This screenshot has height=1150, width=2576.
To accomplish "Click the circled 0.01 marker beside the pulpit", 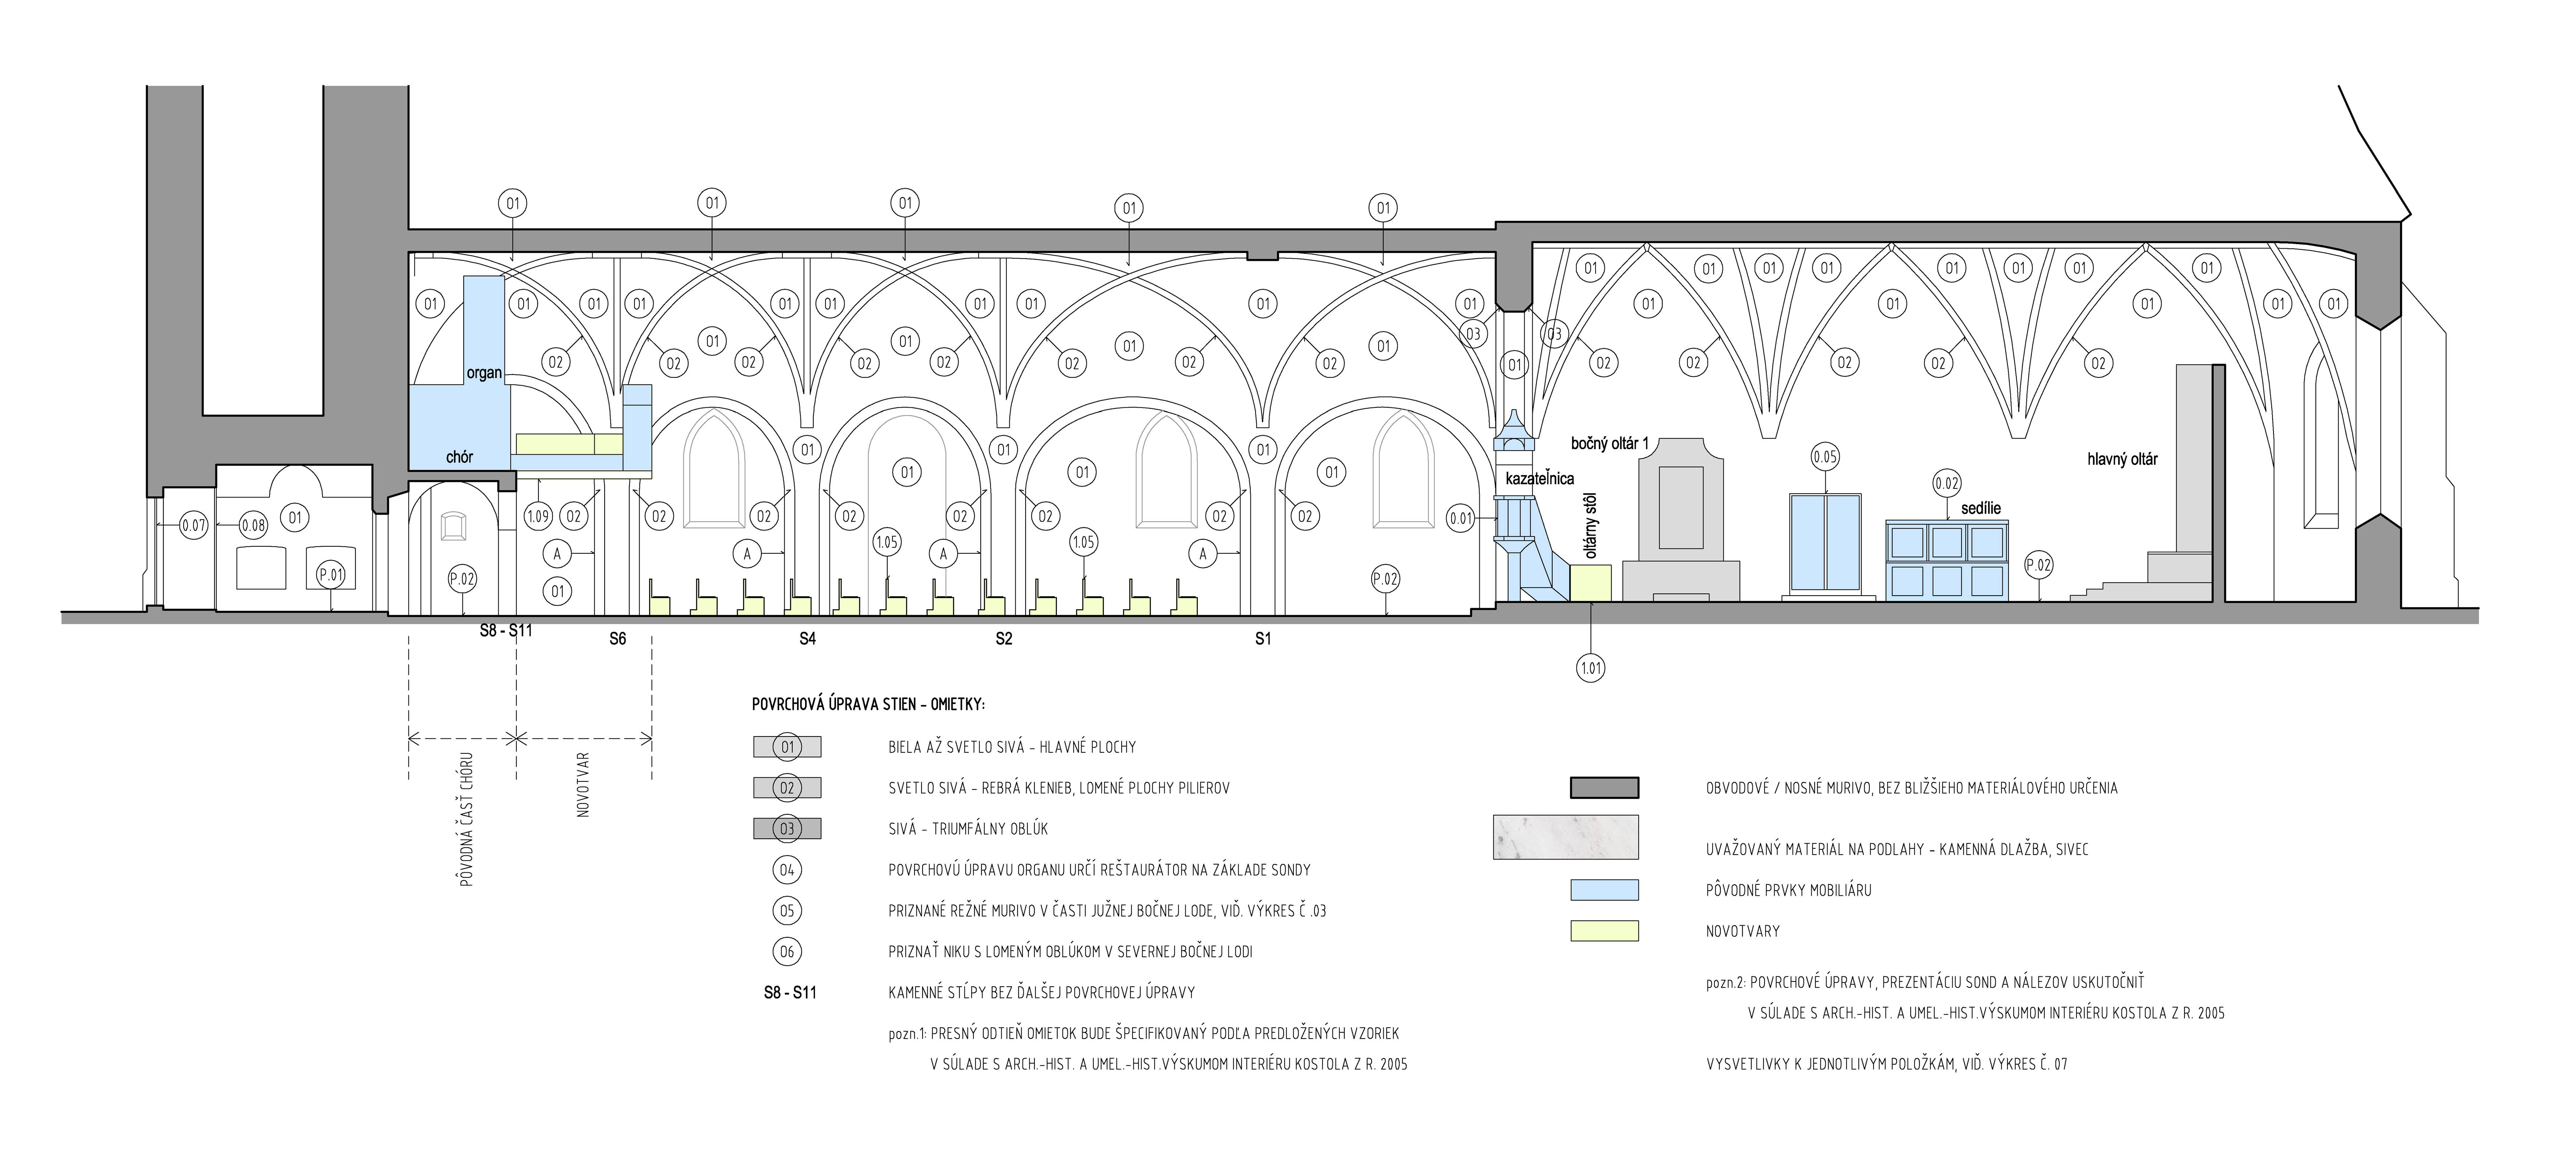I will pos(1461,518).
